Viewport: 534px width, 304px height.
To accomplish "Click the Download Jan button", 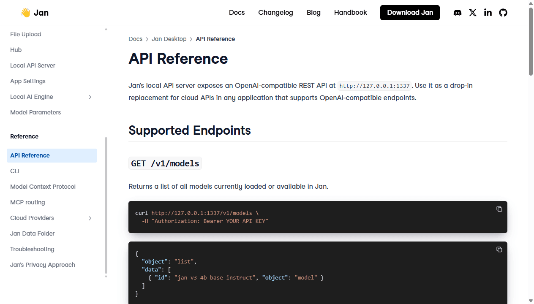I will click(x=410, y=13).
